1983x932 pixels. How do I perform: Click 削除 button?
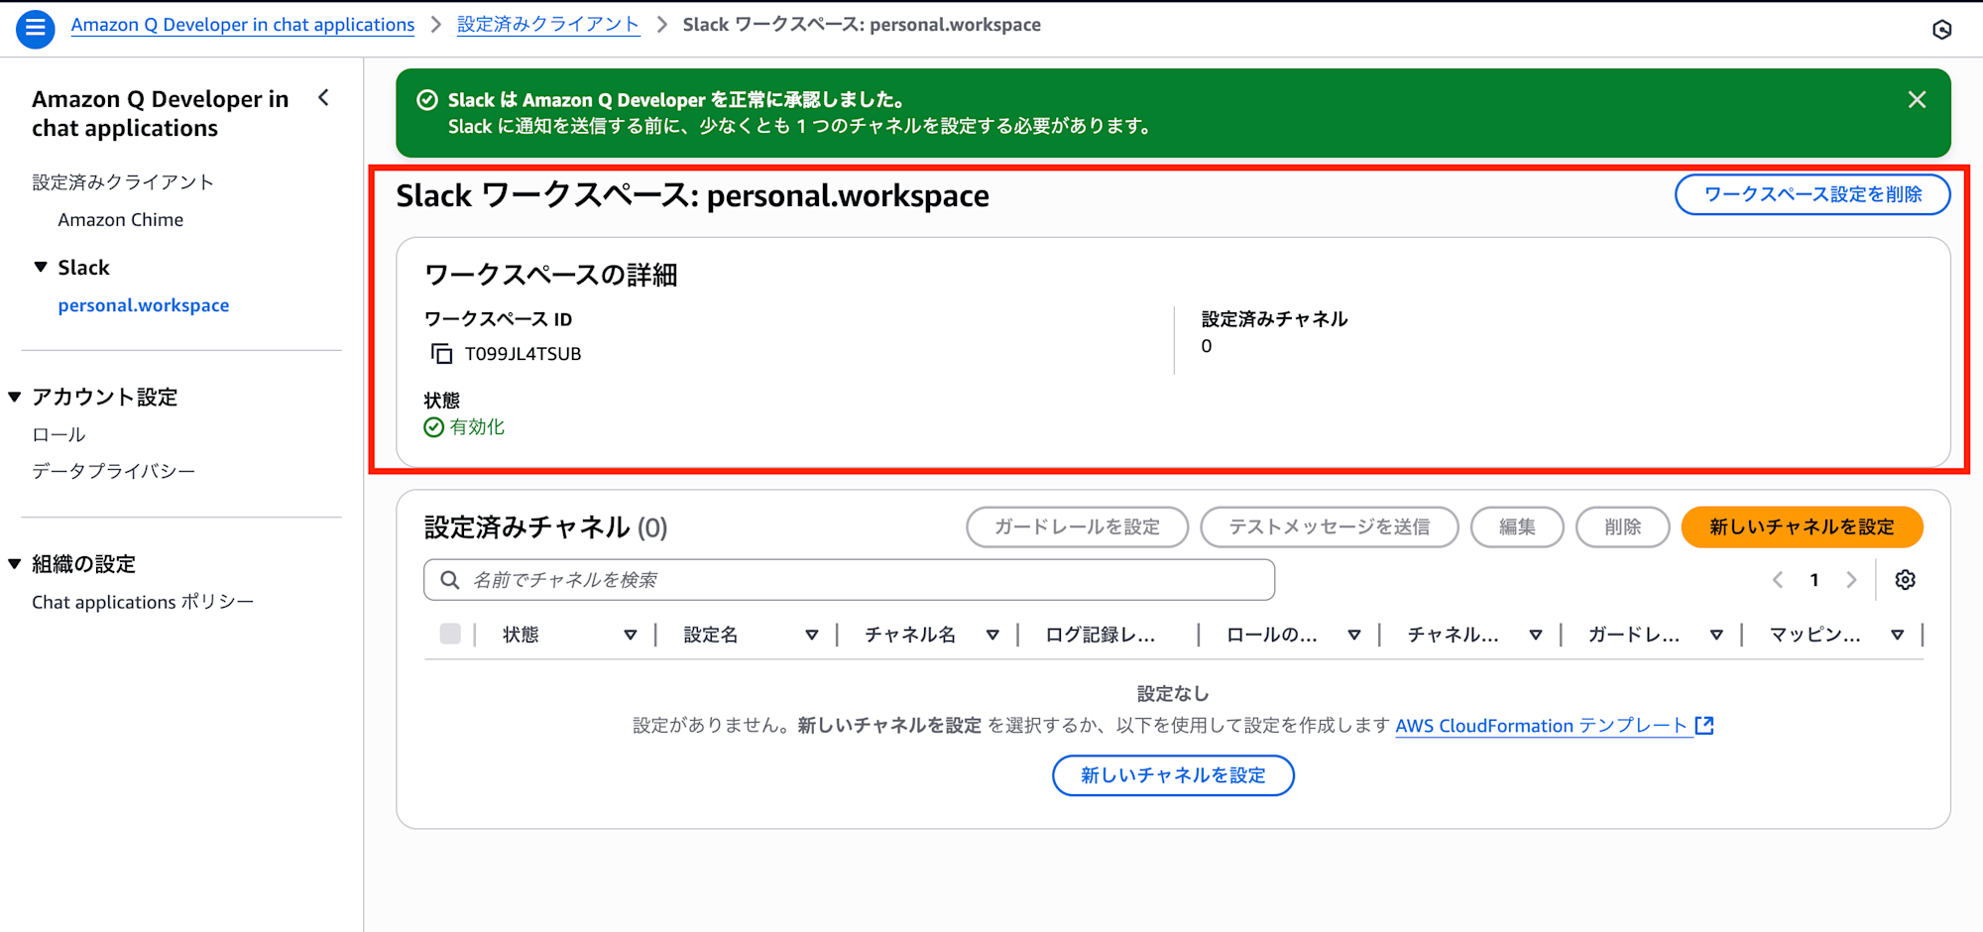click(x=1622, y=527)
